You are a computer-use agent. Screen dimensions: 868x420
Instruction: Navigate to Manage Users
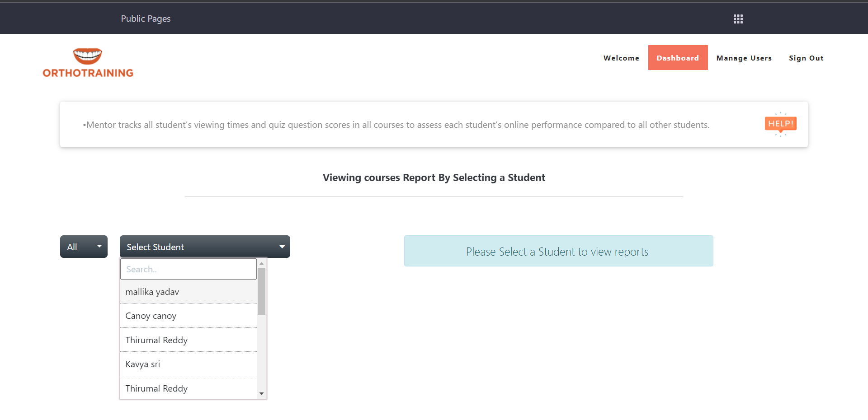pyautogui.click(x=744, y=58)
